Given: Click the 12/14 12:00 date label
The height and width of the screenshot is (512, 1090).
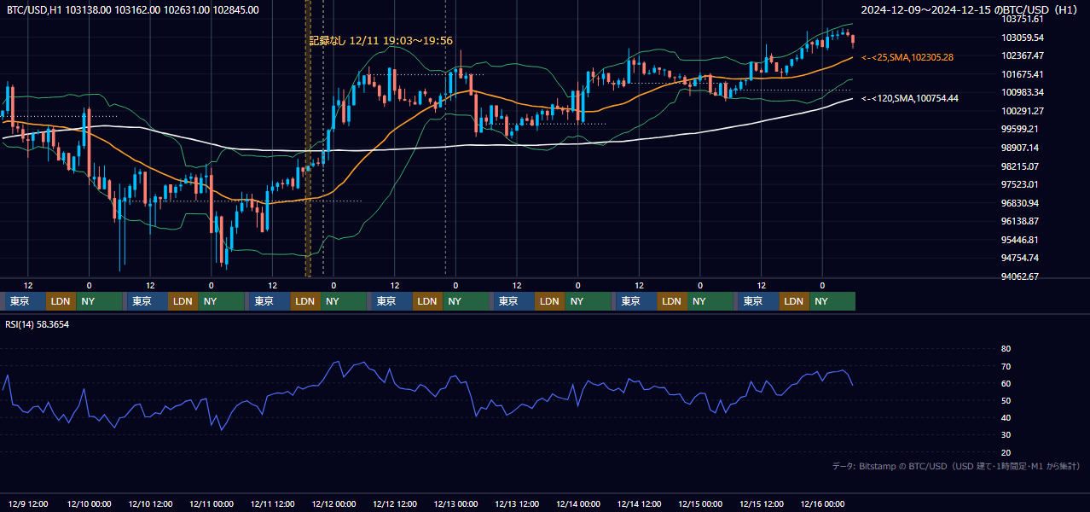Looking at the screenshot, I should 640,503.
